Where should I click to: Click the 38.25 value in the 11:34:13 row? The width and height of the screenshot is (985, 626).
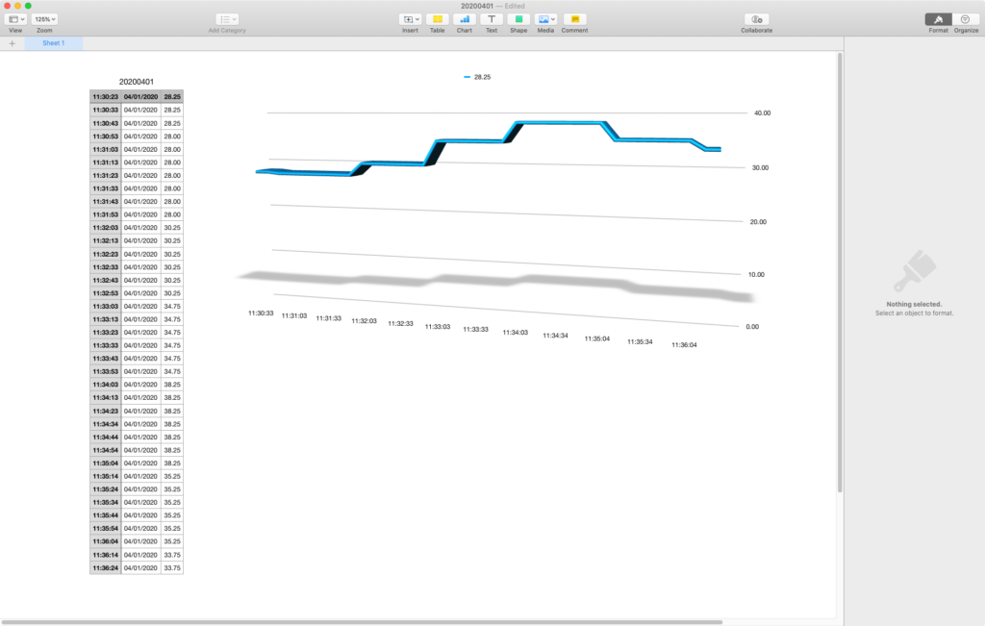point(172,397)
